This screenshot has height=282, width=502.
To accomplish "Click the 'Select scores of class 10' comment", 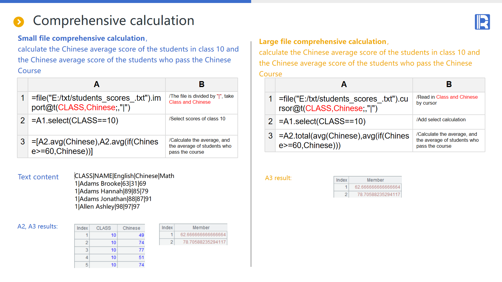I will (x=197, y=119).
